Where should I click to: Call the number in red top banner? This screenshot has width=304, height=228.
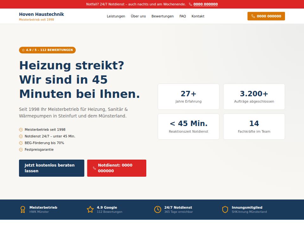click(x=206, y=4)
